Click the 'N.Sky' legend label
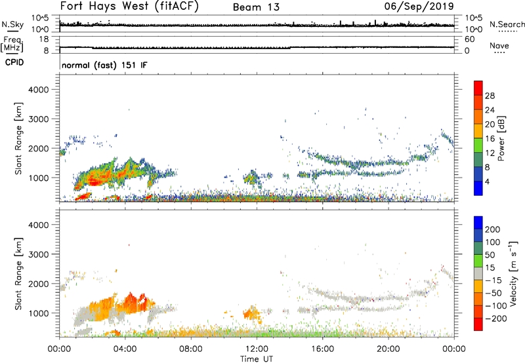The width and height of the screenshot is (525, 363). [12, 24]
